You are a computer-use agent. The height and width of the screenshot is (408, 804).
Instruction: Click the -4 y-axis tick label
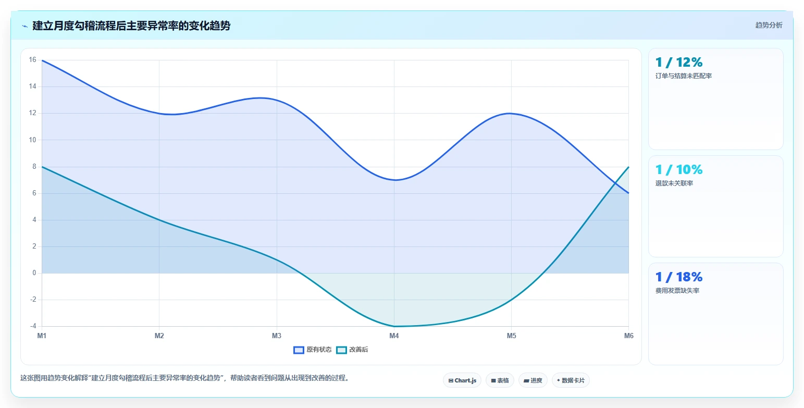pos(32,326)
